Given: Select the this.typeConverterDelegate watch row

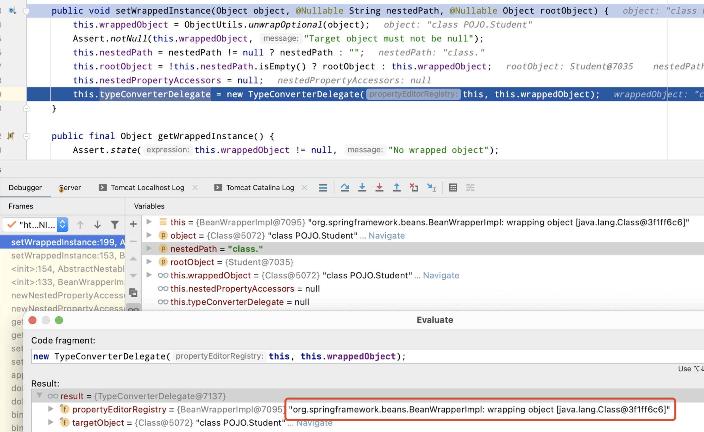Looking at the screenshot, I should click(423, 302).
